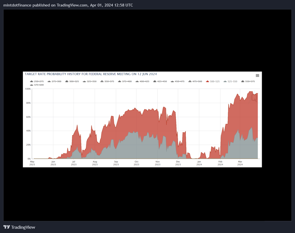Enable the 575-600 legend series
Screen dimensions: 295x233
coord(37,85)
